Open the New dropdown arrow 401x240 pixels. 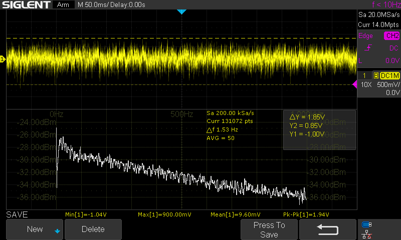click(57, 231)
